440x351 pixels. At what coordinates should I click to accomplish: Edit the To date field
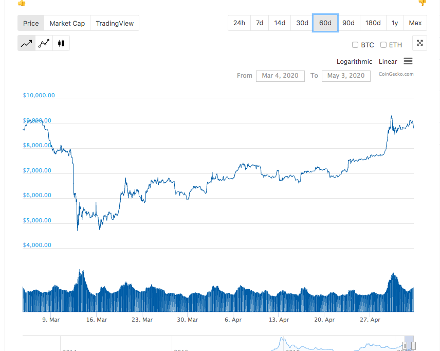point(346,76)
